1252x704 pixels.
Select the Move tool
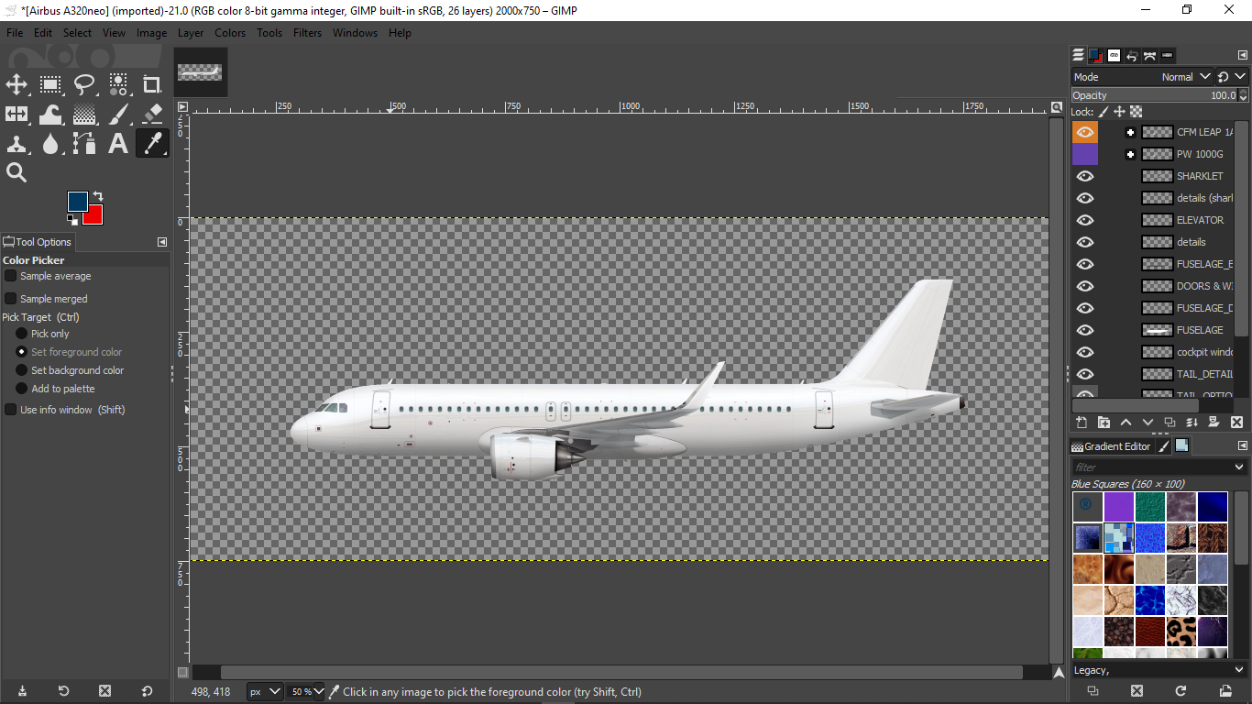(x=16, y=85)
